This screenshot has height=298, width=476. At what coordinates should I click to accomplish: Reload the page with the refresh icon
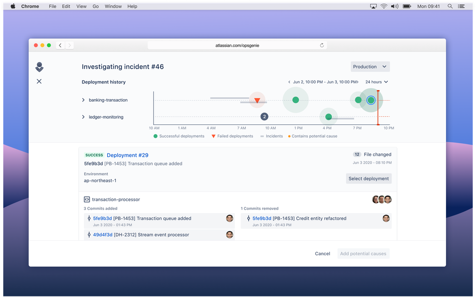click(x=322, y=45)
